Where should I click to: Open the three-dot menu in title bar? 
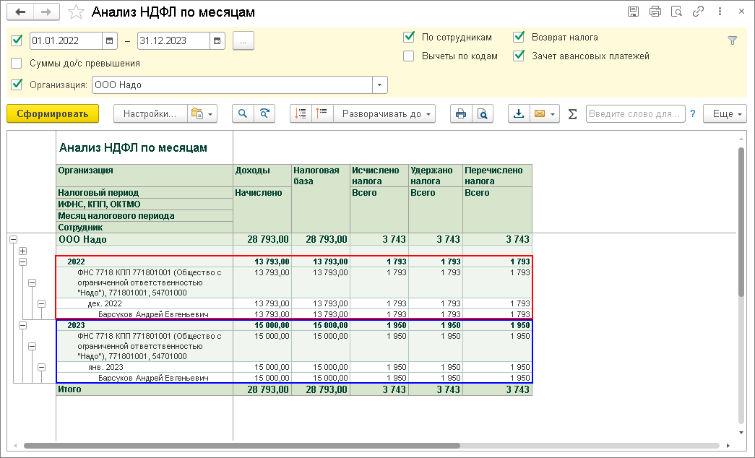[x=720, y=12]
